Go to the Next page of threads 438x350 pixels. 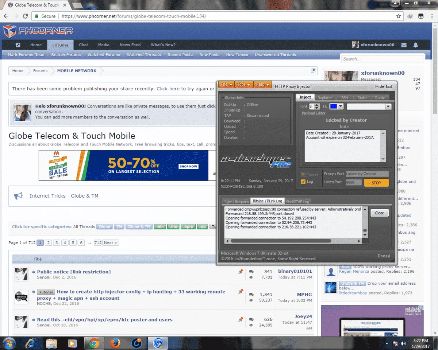[110, 243]
